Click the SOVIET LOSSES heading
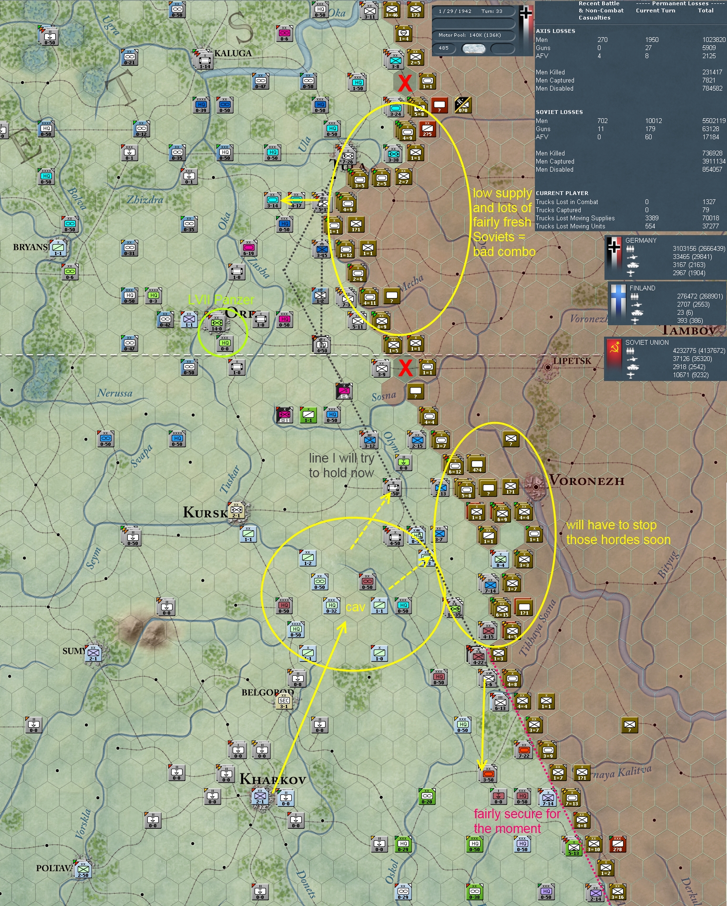This screenshot has height=906, width=727. (559, 112)
